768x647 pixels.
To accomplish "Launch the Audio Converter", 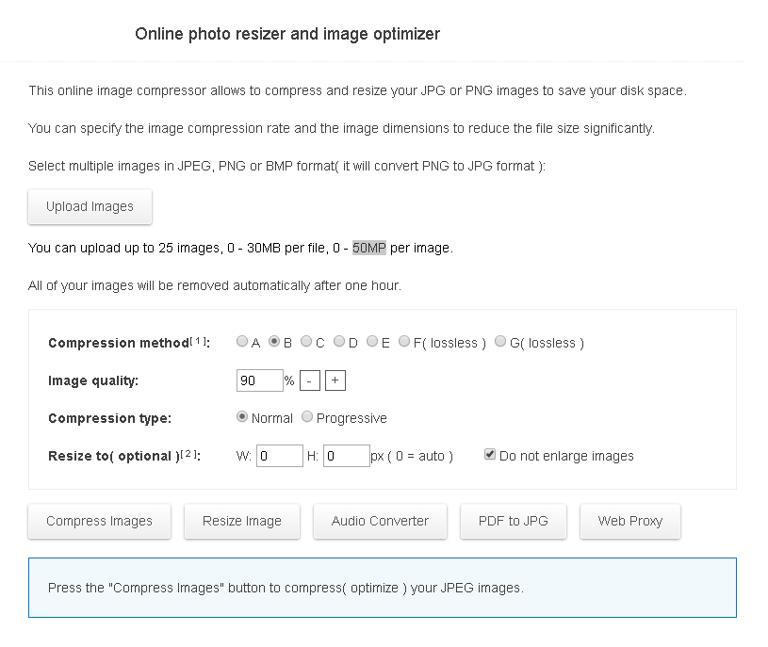I will [380, 521].
